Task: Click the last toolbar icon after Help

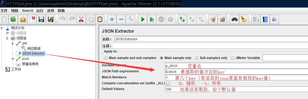Action: click(x=274, y=19)
